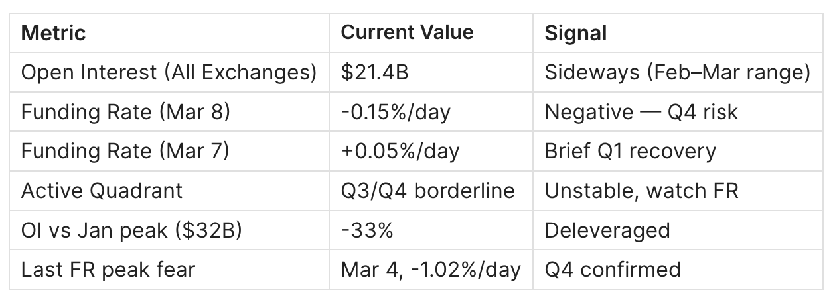The height and width of the screenshot is (298, 835).
Task: Select the -0.15%/day value
Action: (396, 112)
